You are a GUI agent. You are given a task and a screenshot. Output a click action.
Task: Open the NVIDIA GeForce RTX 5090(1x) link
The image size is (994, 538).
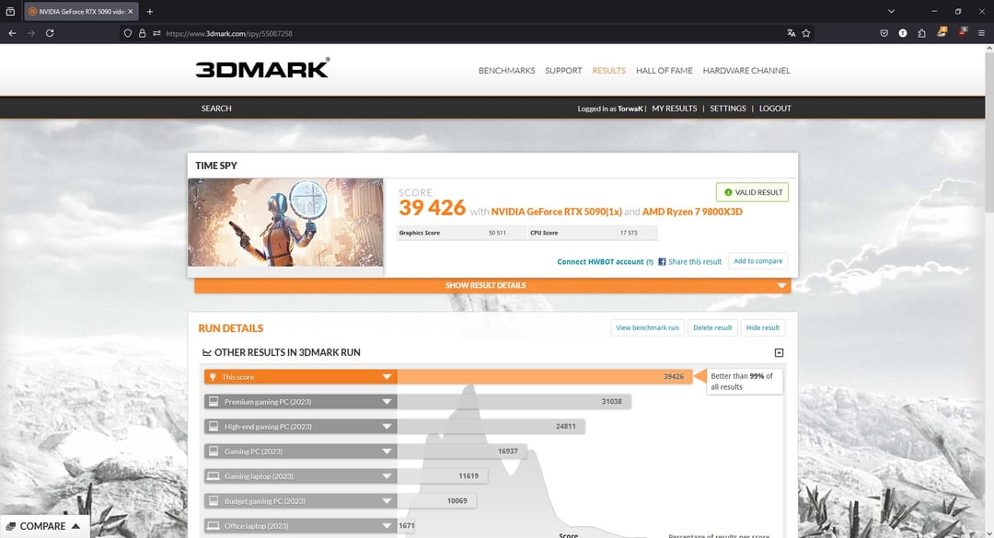coord(557,212)
